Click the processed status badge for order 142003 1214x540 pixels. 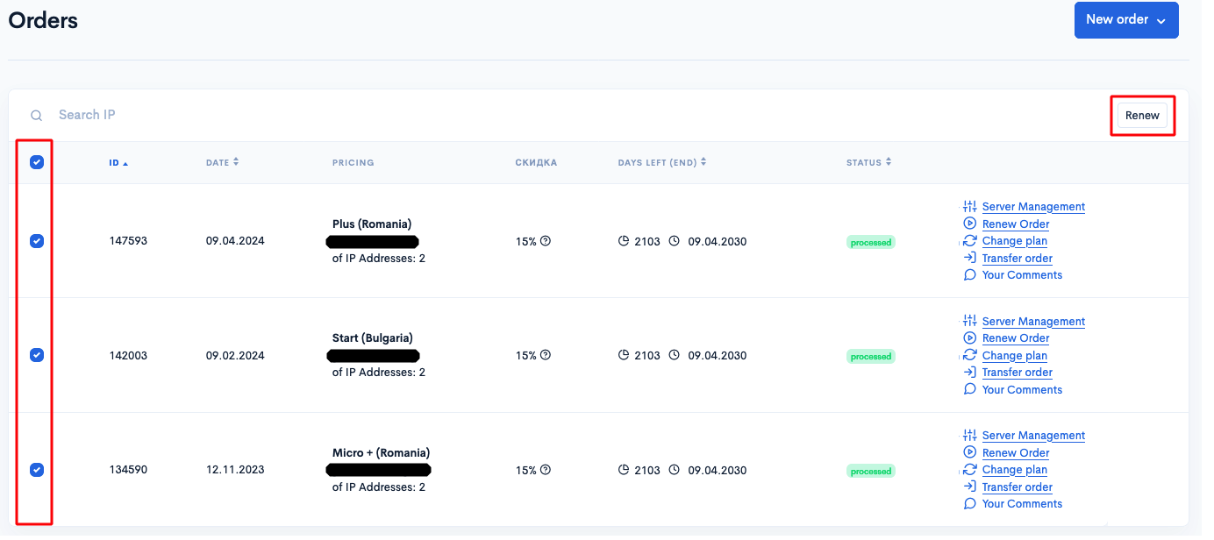[x=871, y=356]
